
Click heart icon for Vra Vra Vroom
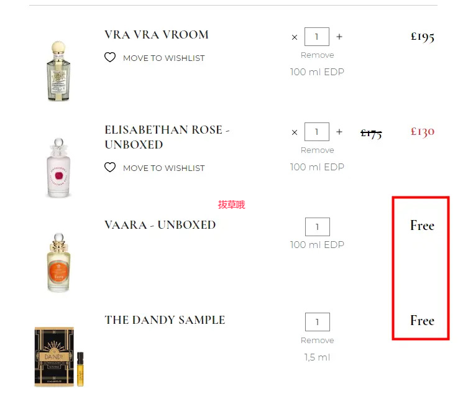110,57
